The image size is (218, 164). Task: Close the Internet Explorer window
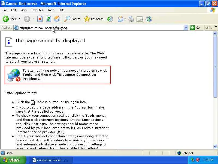pyautogui.click(x=214, y=4)
